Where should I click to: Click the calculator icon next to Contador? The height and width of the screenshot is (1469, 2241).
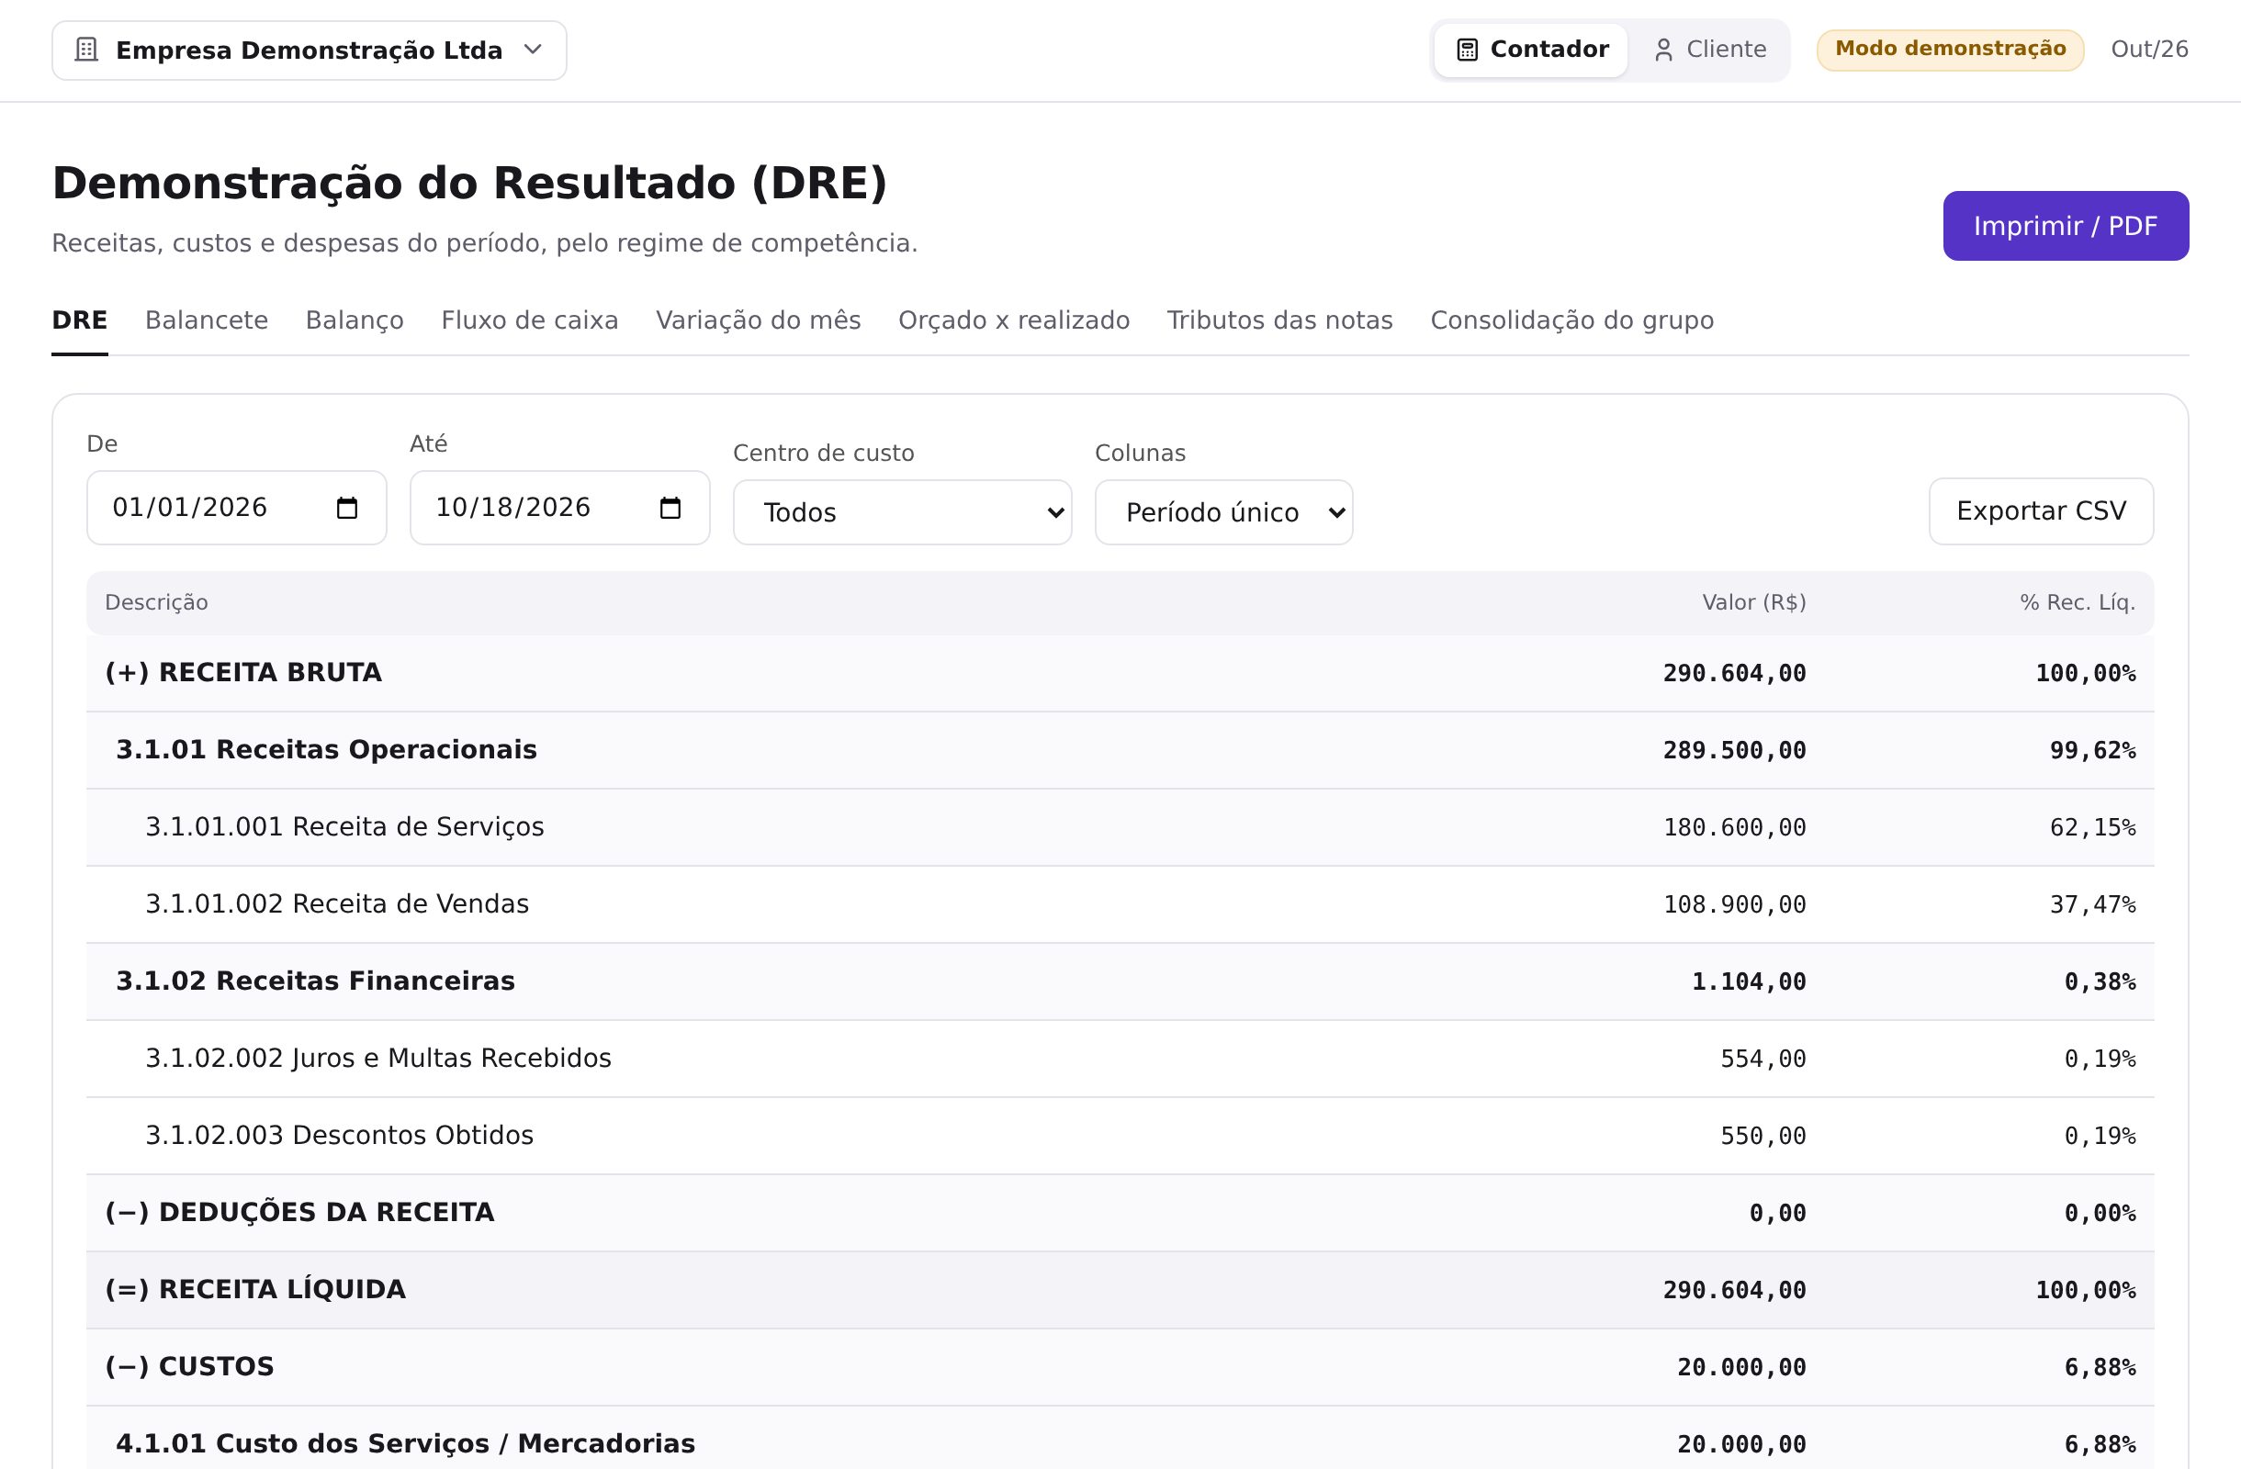pyautogui.click(x=1467, y=50)
